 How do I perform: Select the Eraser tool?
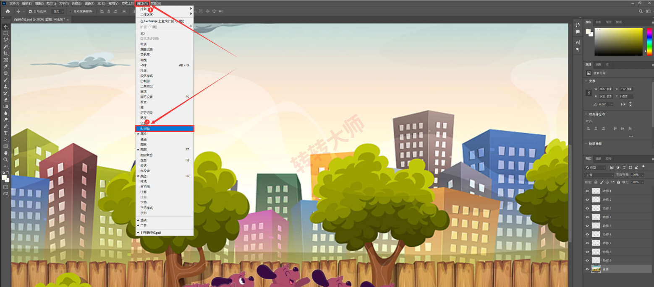click(x=6, y=100)
